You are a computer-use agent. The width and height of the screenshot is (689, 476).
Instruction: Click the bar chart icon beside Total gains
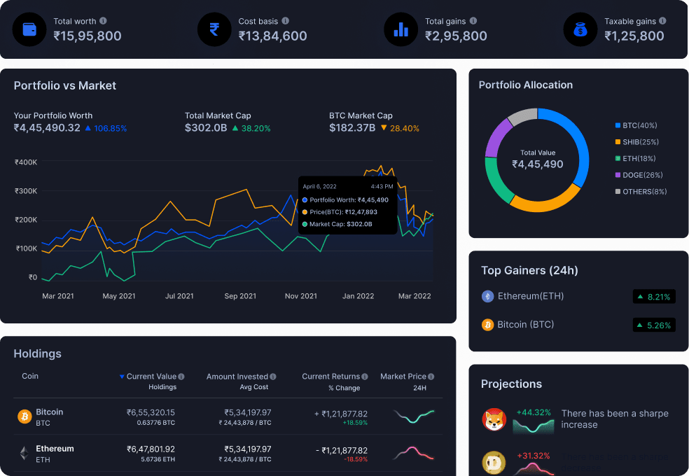pos(401,29)
